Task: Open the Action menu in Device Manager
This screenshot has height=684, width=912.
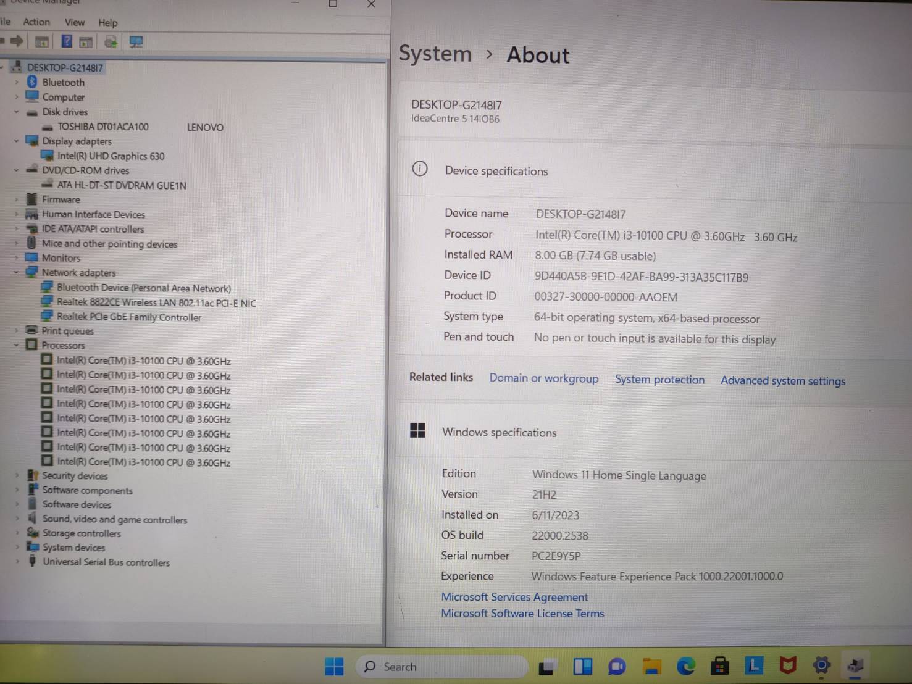Action: 36,22
